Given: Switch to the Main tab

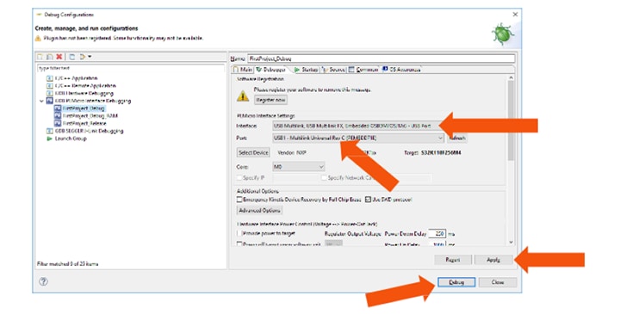Looking at the screenshot, I should (x=243, y=70).
